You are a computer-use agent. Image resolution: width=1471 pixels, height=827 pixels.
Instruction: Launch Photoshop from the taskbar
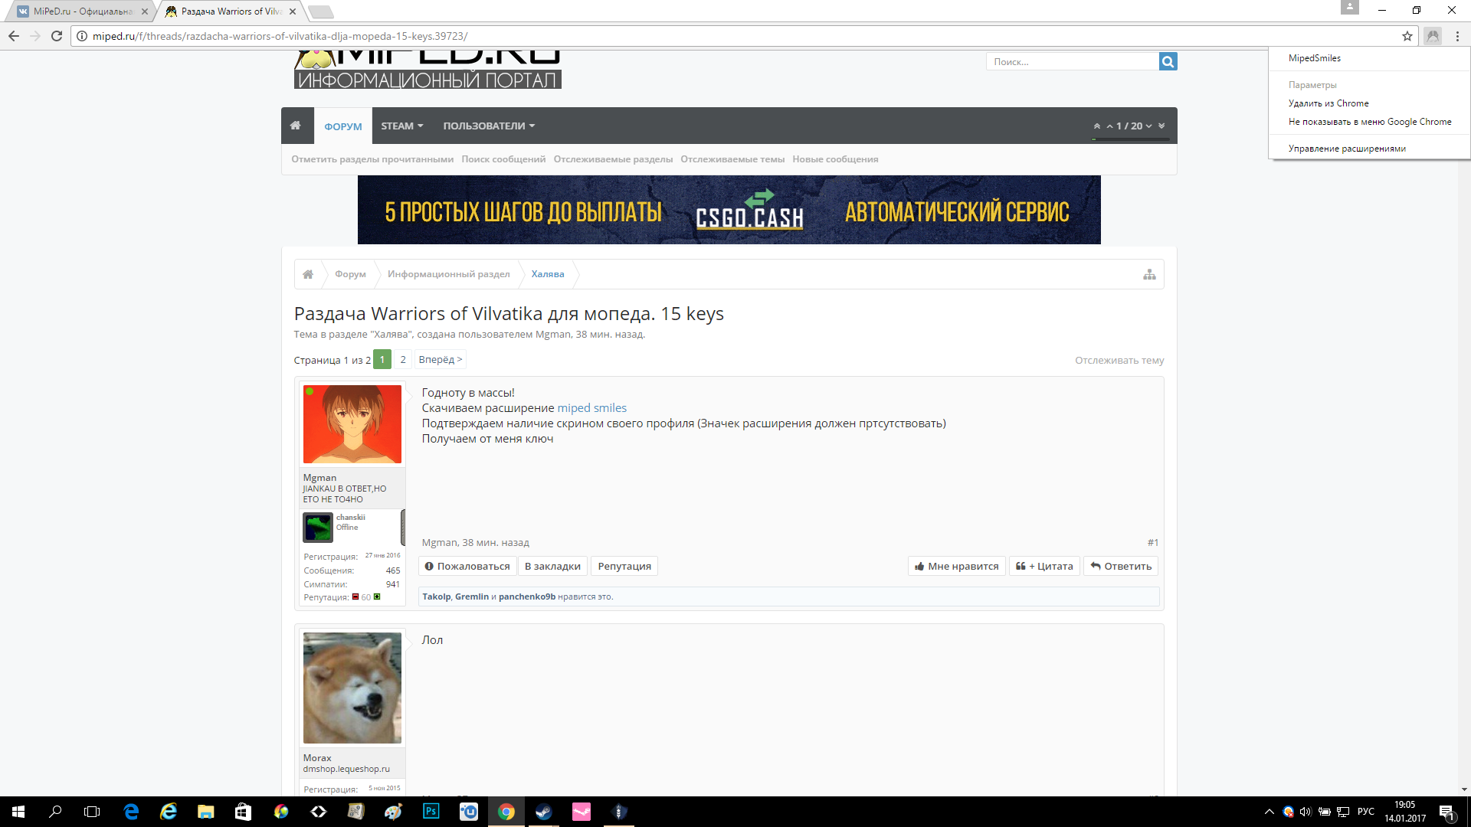point(431,812)
